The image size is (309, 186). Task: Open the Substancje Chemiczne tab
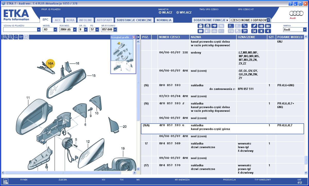pos(134,20)
